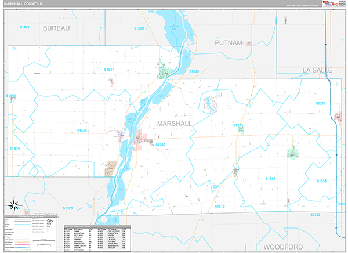Select the MARSHALL county label
348x253 pixels.
(175, 124)
